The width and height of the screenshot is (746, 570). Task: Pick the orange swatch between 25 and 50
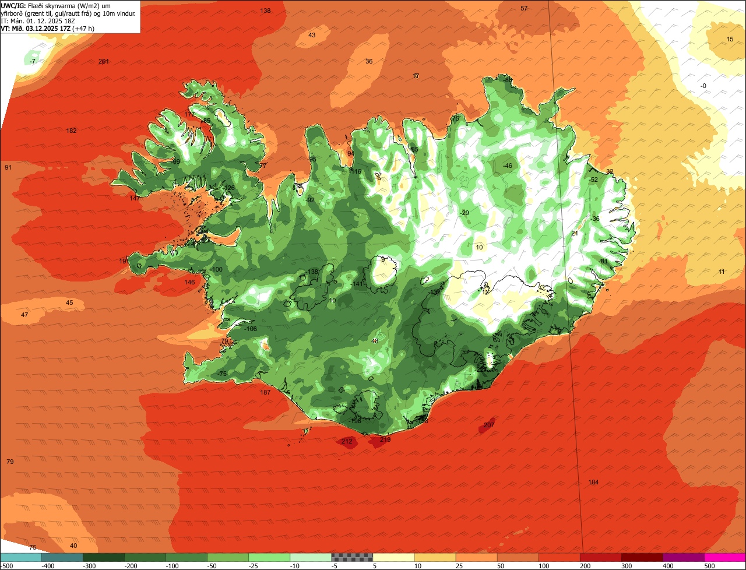pos(476,557)
